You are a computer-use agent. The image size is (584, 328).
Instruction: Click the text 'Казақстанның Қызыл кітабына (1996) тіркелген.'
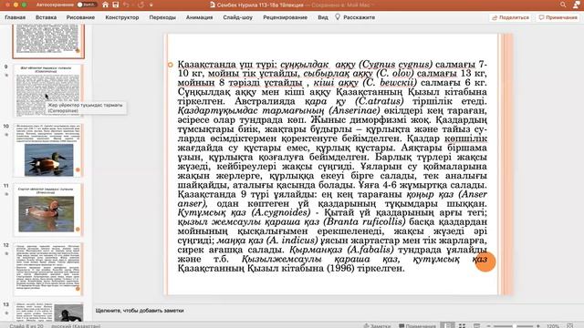point(290,268)
